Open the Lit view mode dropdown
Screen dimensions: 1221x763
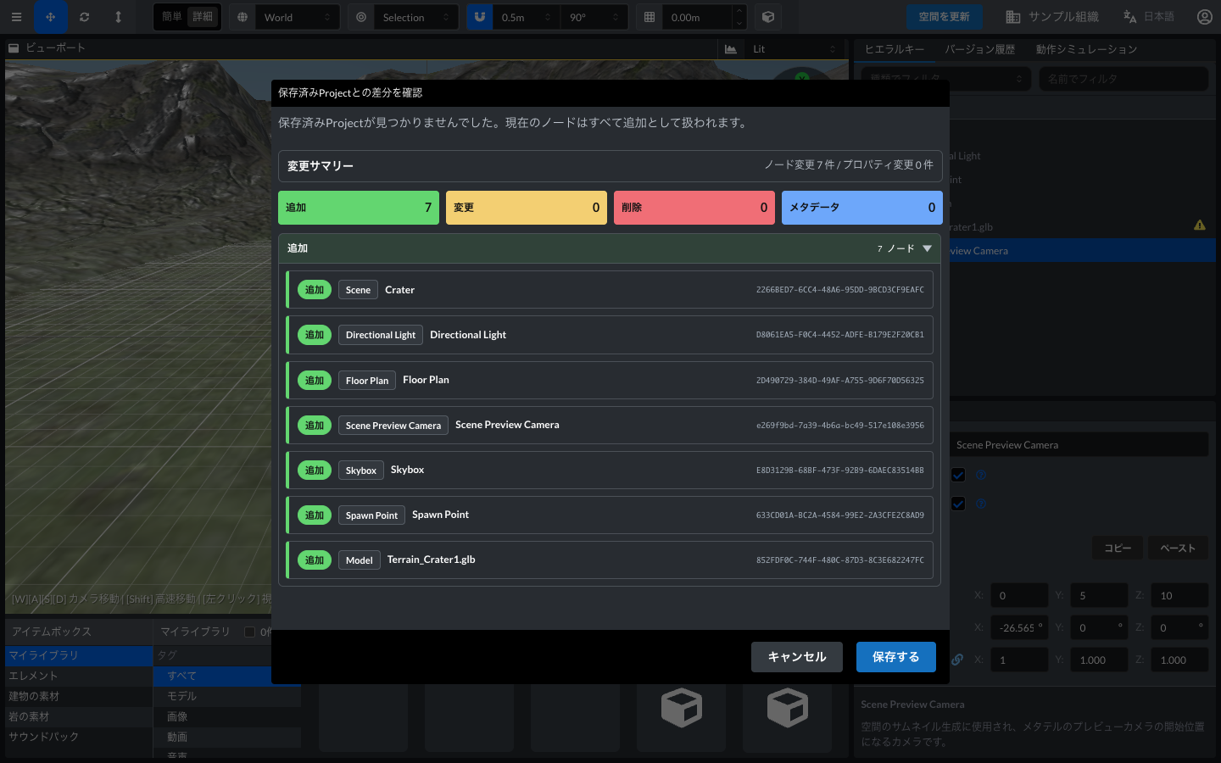coord(794,49)
